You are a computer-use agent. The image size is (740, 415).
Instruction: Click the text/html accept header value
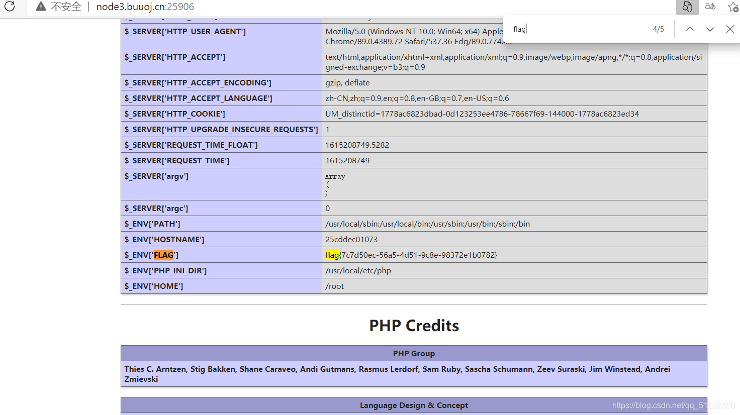[x=514, y=62]
